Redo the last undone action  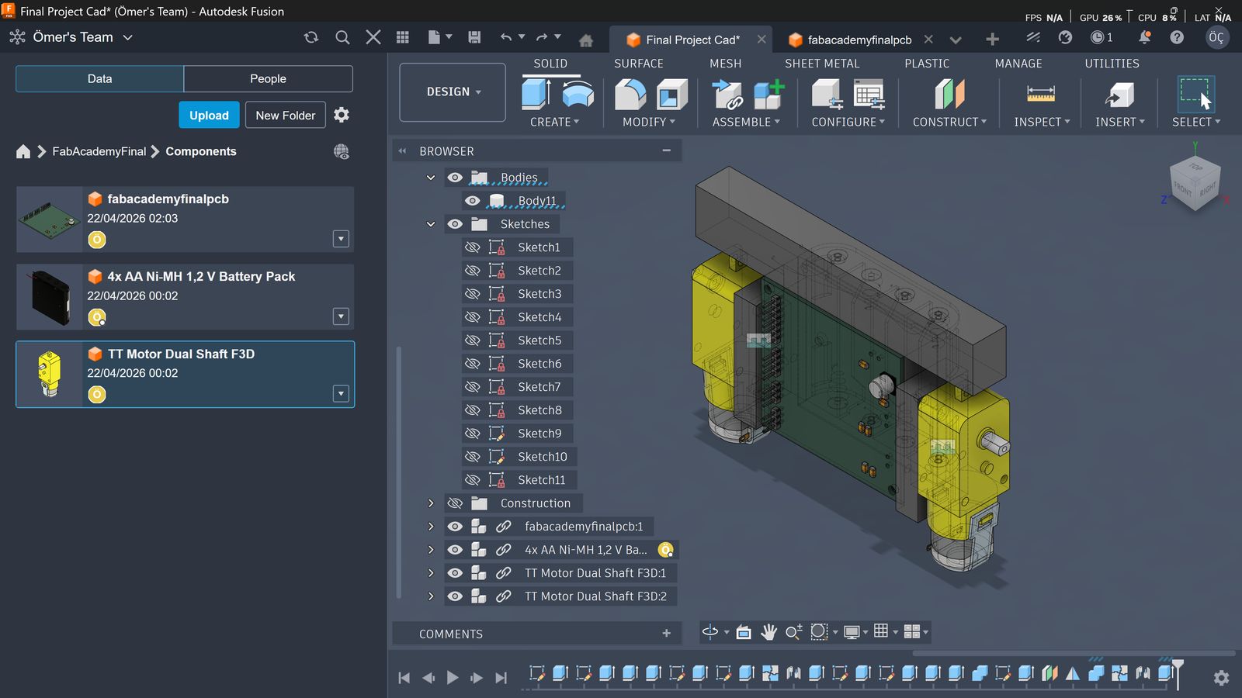tap(542, 37)
